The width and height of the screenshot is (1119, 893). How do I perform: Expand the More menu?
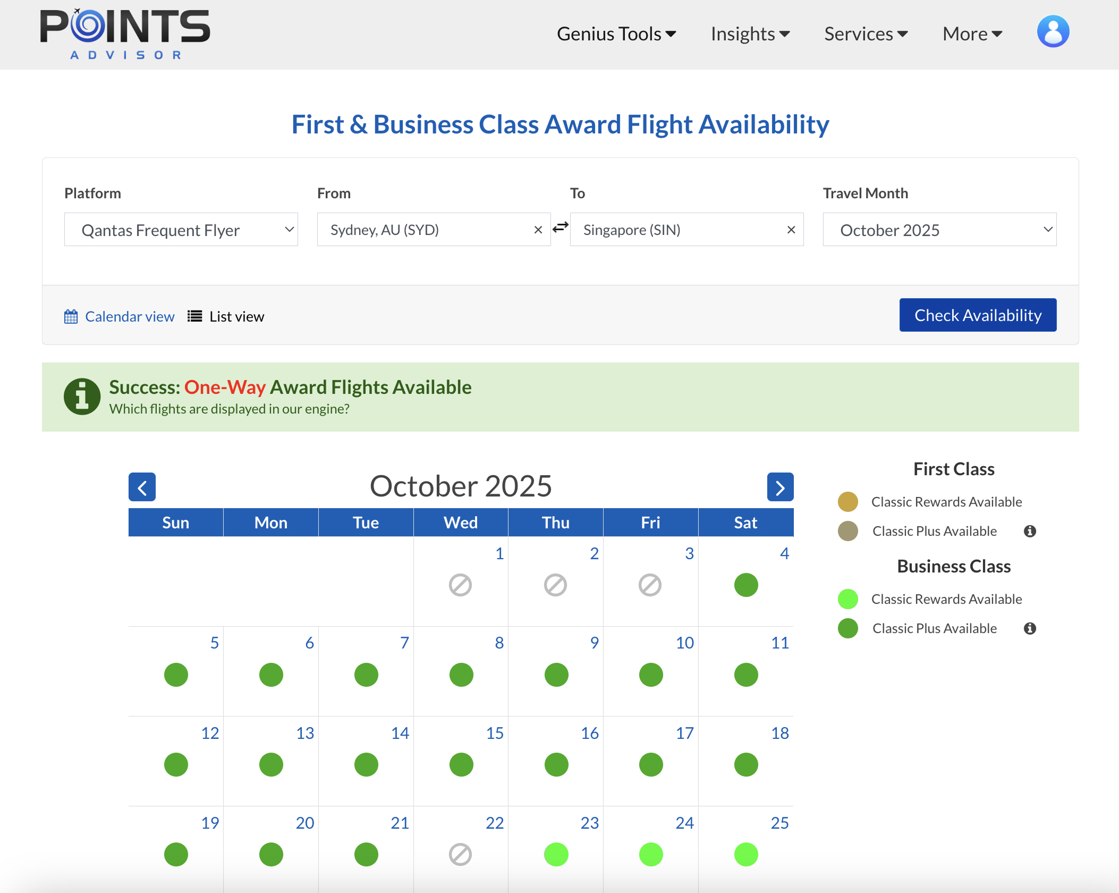(972, 33)
